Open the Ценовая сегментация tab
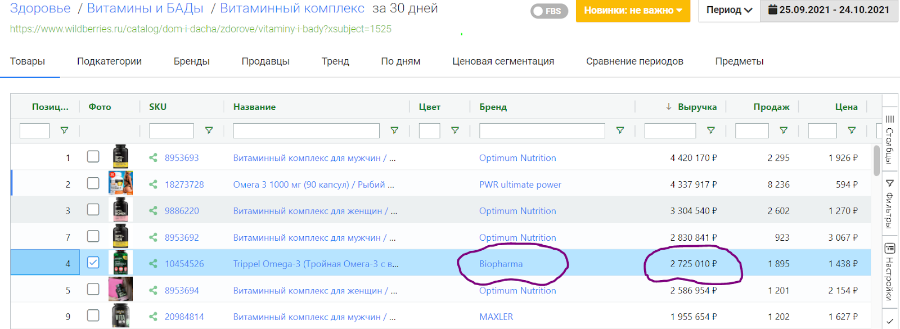The height and width of the screenshot is (329, 900). [x=503, y=61]
